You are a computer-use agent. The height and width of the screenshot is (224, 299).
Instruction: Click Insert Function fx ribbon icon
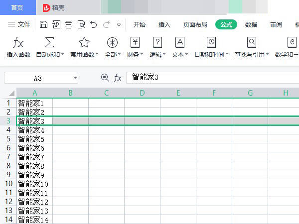tap(18, 42)
